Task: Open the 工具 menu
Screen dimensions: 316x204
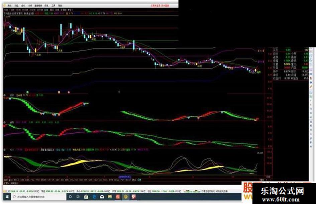Action: click(54, 6)
